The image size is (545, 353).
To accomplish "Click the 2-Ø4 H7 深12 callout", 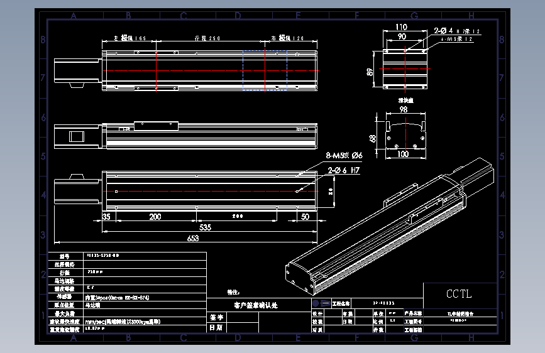I will [x=457, y=31].
